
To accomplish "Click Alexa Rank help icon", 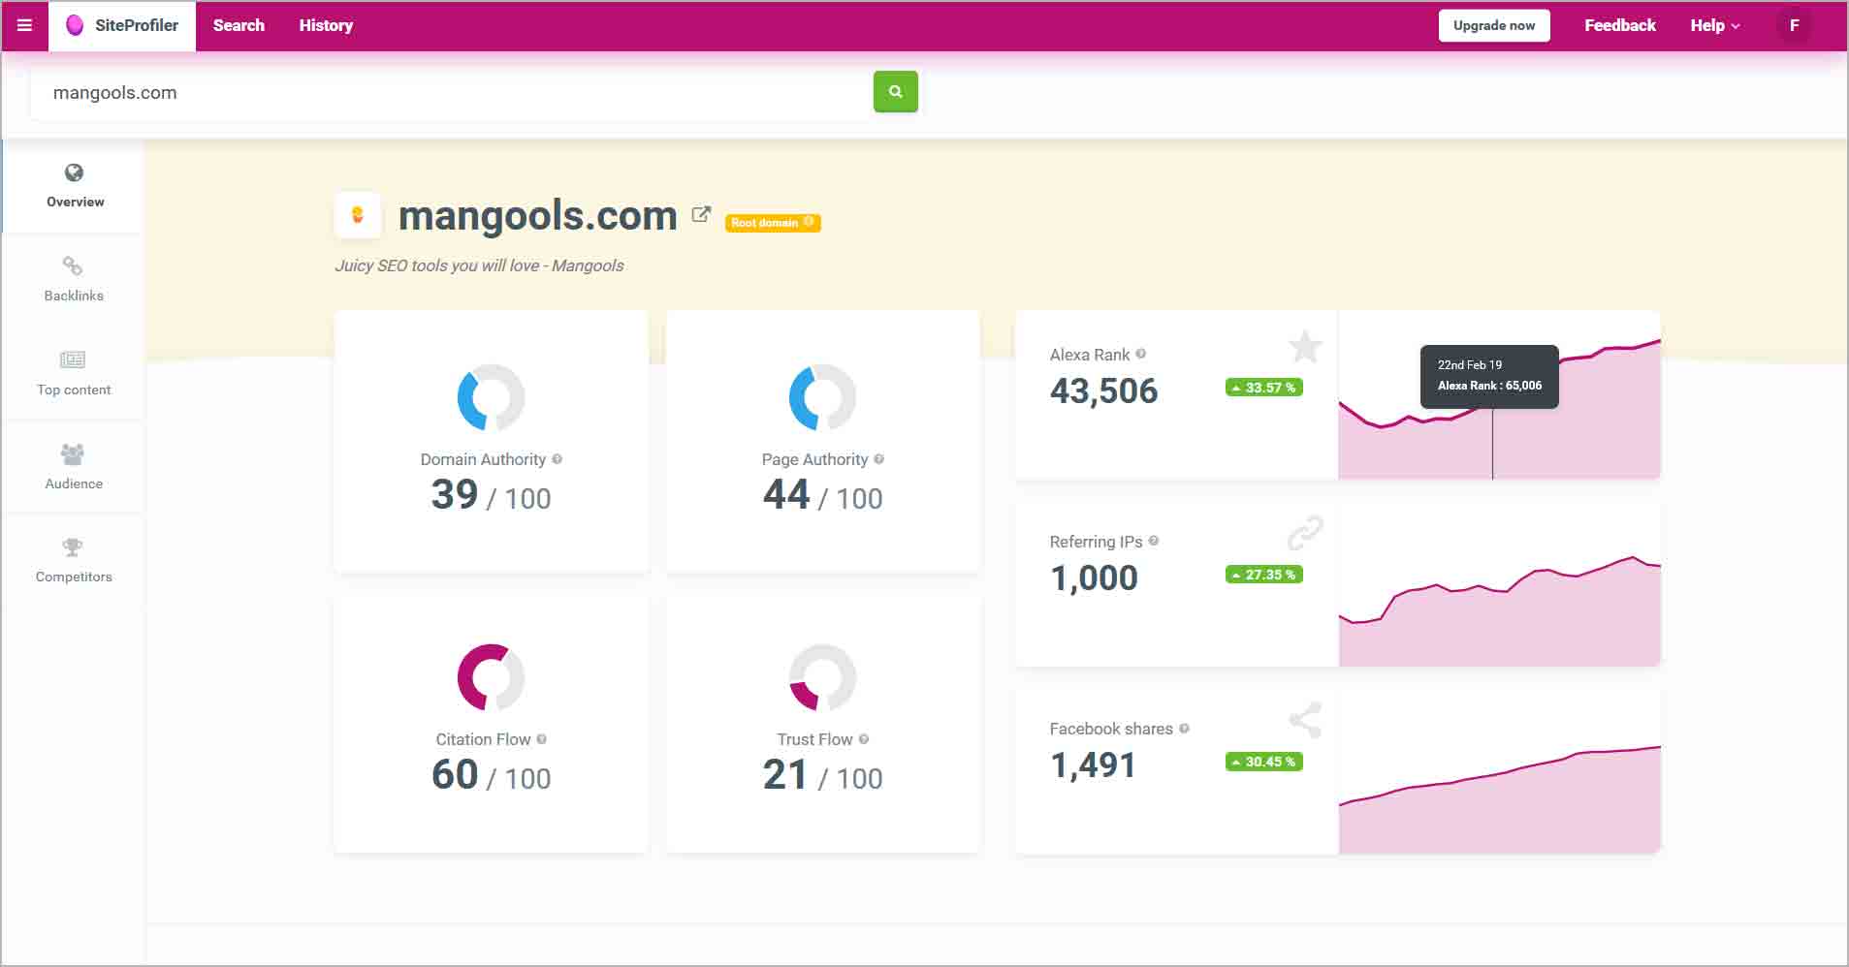I will click(1140, 354).
